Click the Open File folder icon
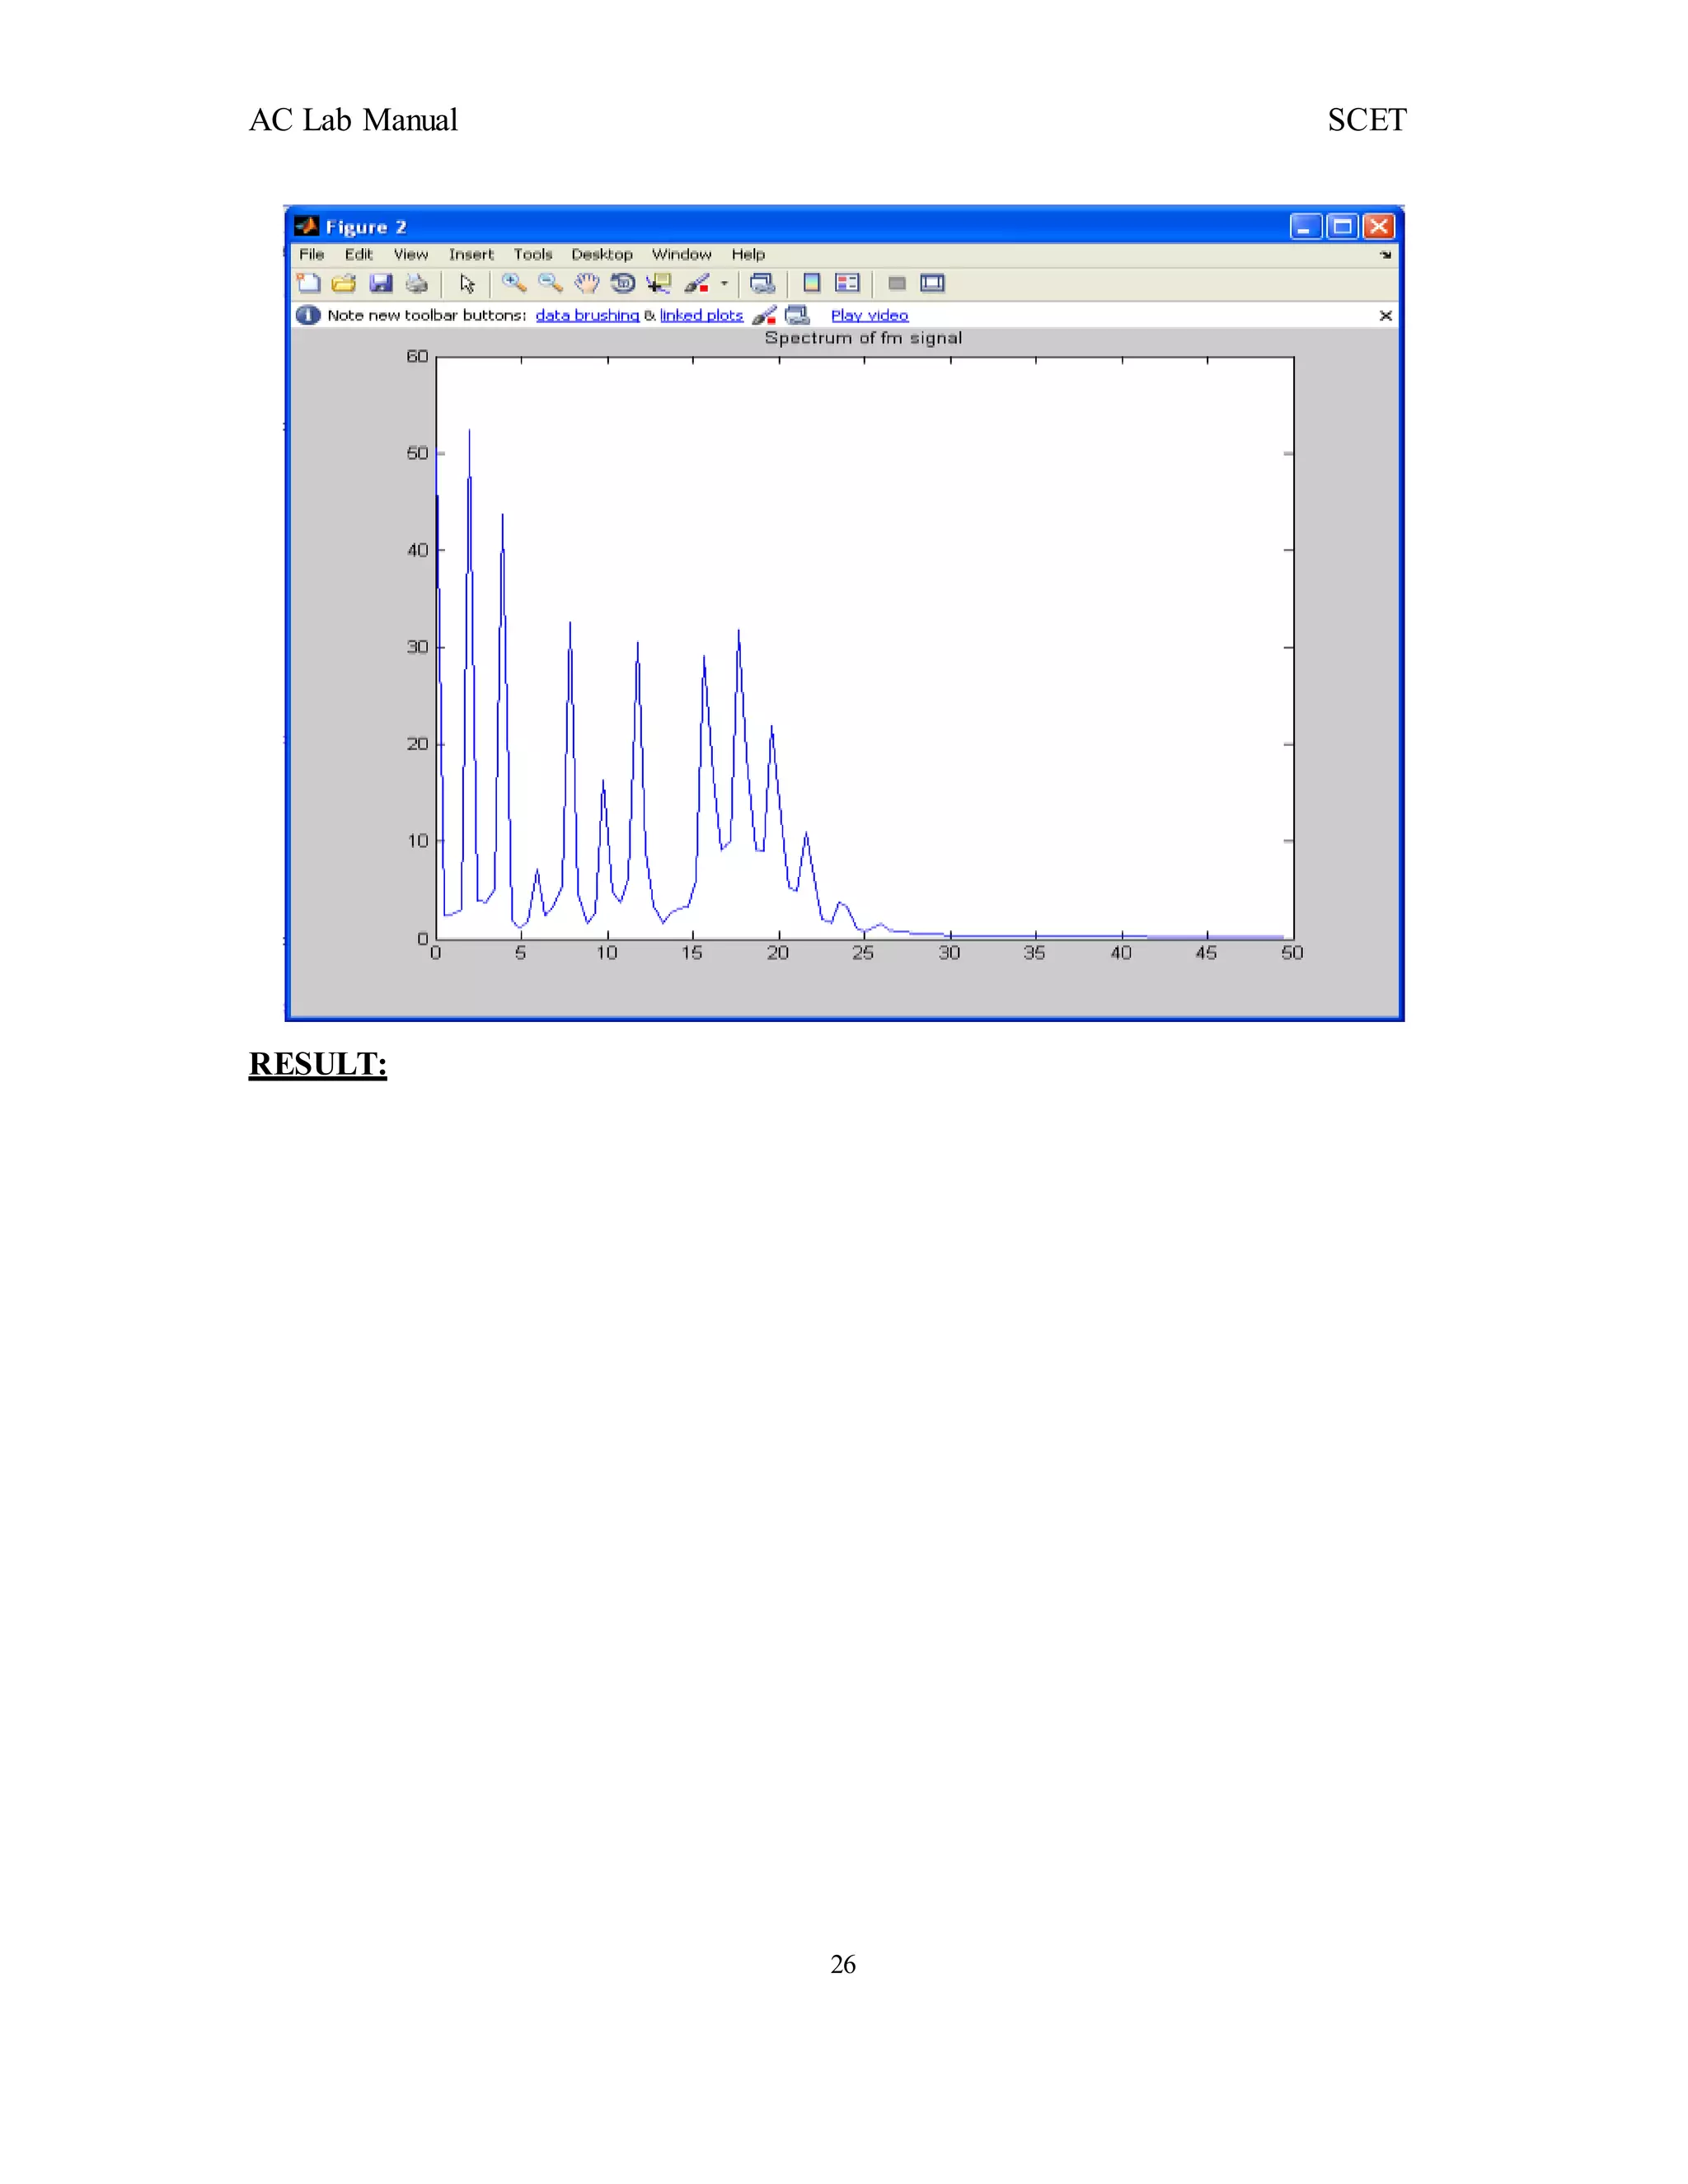This screenshot has height=2184, width=1688. pyautogui.click(x=344, y=284)
